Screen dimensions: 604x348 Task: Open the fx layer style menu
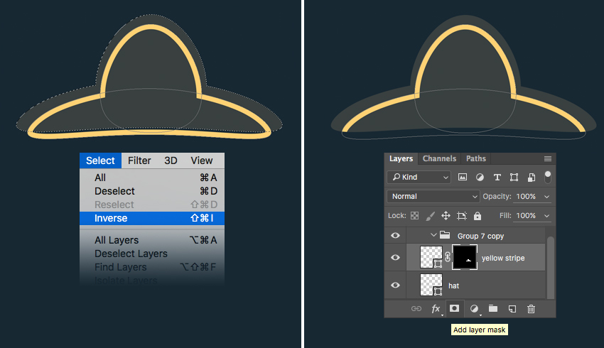tap(436, 309)
